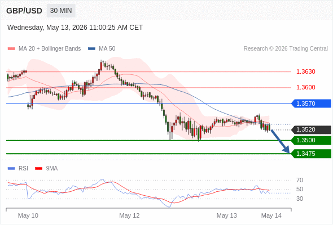
Task: Click the 9MA legend text
Action: pos(52,169)
